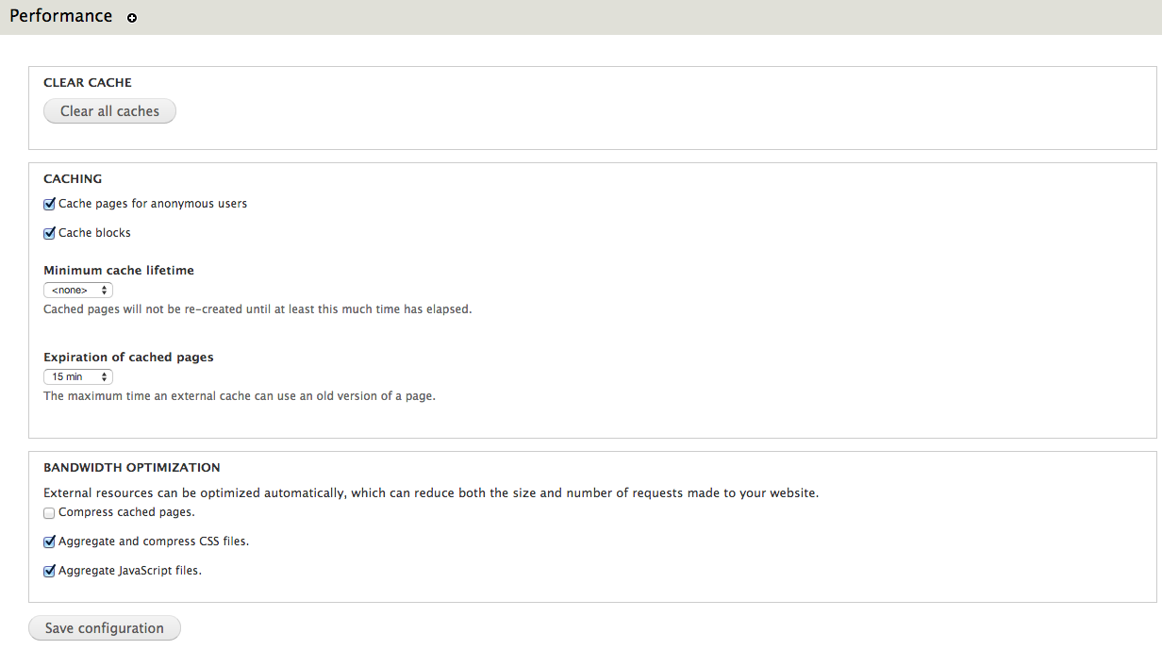Click the add-shortcut plus icon beside Performance
1162x650 pixels.
click(132, 18)
